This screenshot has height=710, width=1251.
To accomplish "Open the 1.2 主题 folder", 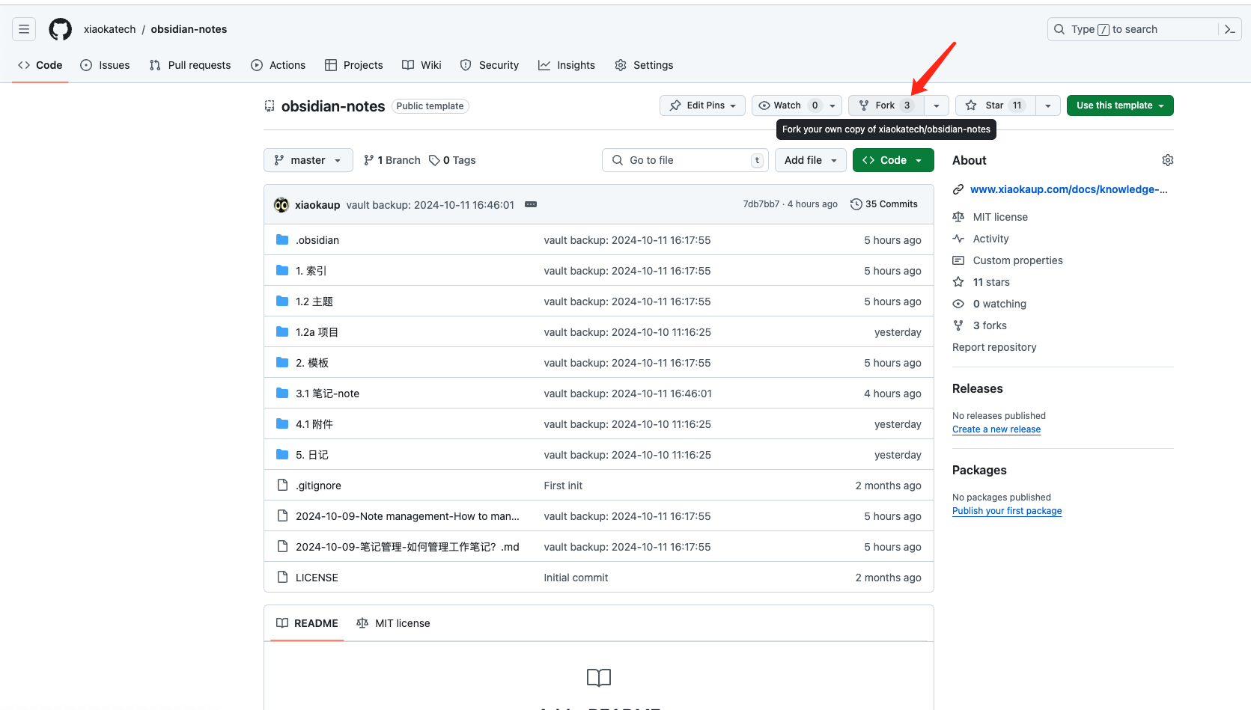I will [314, 302].
